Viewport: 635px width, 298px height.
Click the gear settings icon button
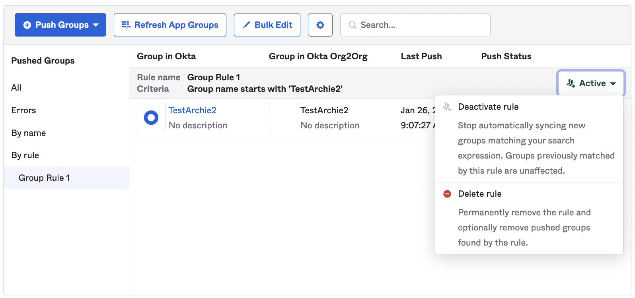tap(320, 25)
